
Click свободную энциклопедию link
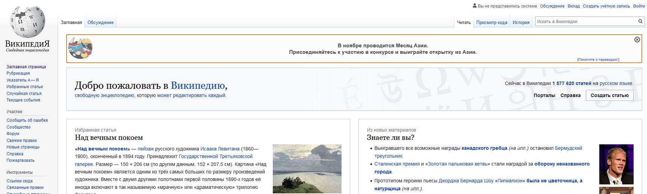point(105,95)
